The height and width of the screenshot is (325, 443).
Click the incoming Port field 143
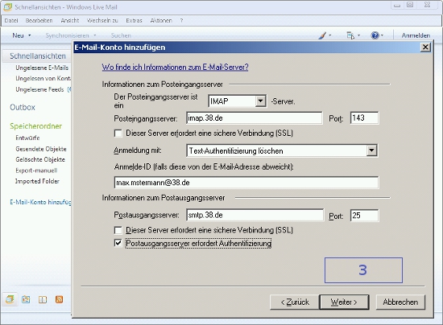[x=364, y=118]
